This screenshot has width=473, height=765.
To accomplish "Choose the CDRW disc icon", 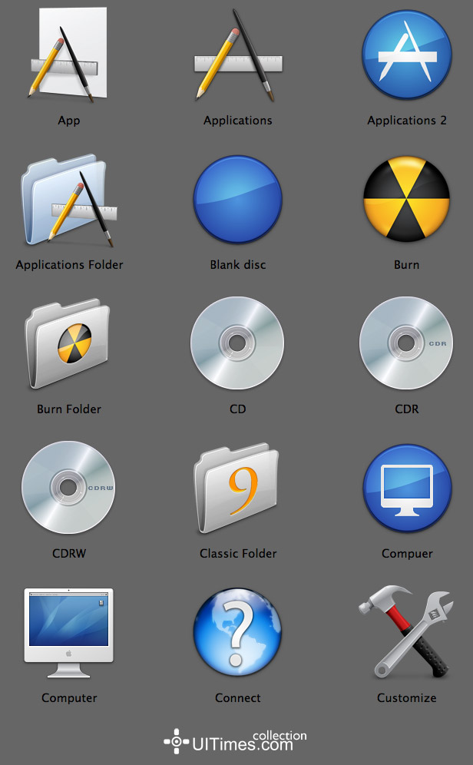I will (68, 488).
